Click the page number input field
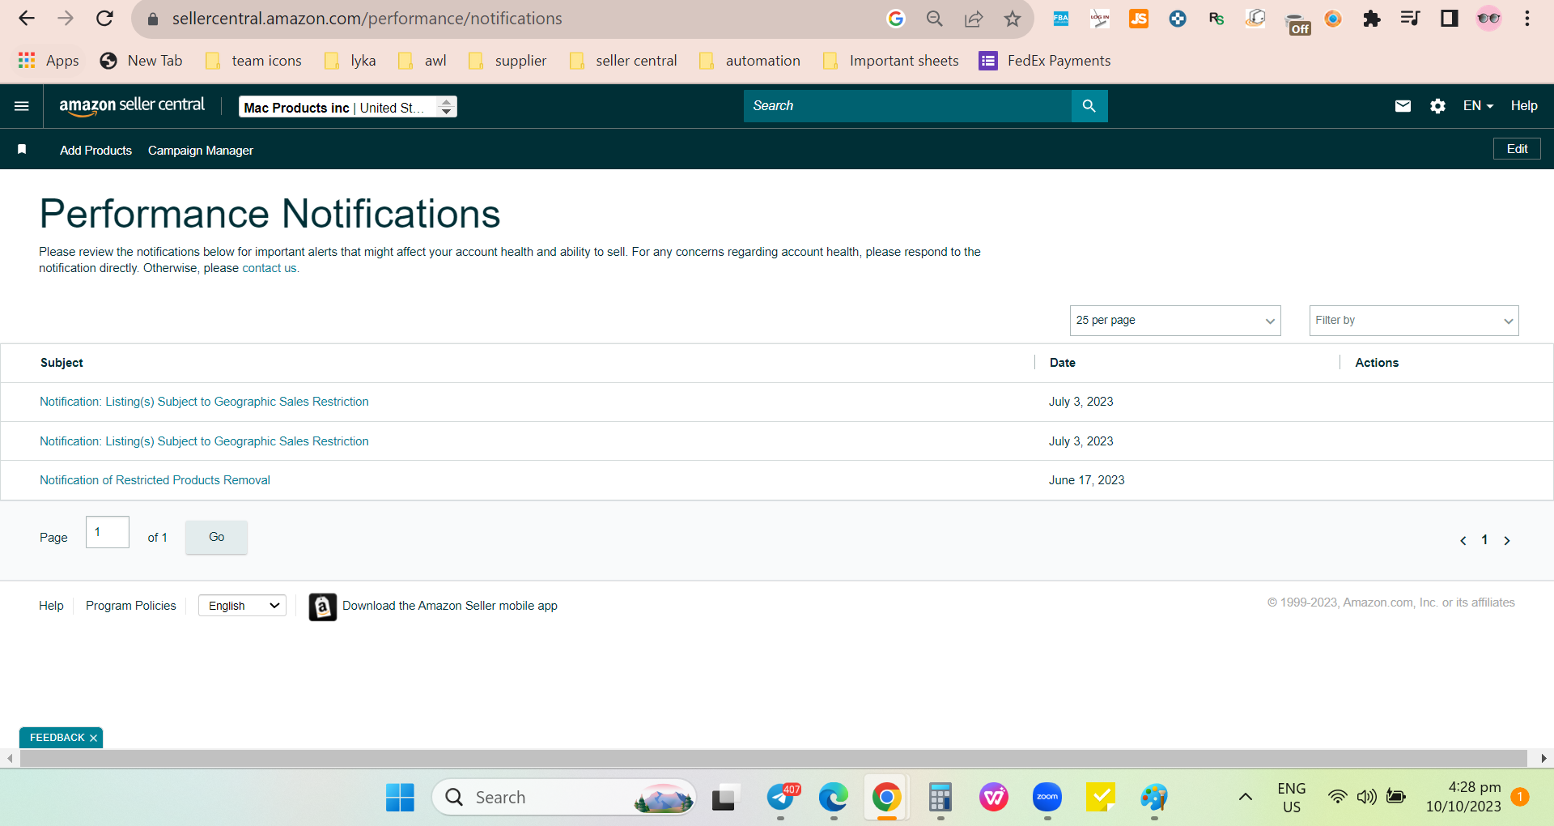Screen dimensions: 1554x826 tap(108, 532)
